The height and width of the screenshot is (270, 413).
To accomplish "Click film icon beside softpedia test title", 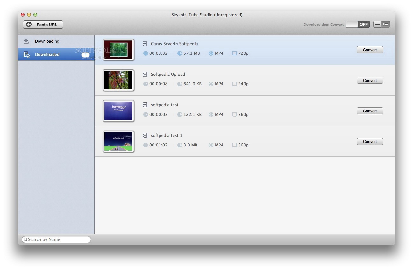I will 145,105.
